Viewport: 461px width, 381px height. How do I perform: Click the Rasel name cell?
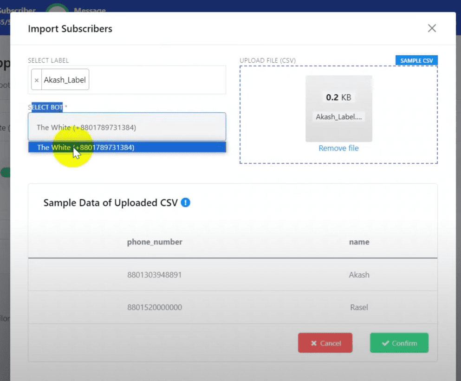(359, 307)
